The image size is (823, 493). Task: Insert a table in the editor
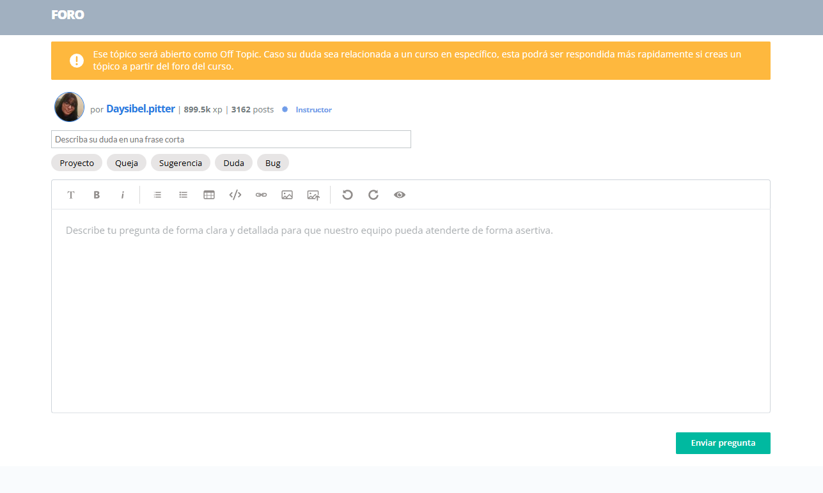(209, 195)
